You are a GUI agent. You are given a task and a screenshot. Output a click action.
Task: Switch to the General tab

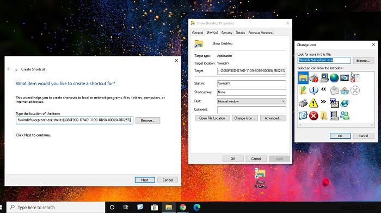pos(197,33)
